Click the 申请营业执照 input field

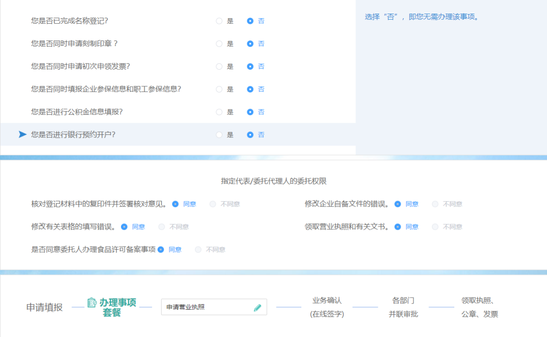pyautogui.click(x=213, y=307)
